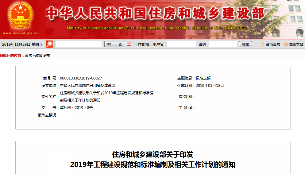
Task: Open the 首页 breadcrumb link
Action: click(29, 56)
